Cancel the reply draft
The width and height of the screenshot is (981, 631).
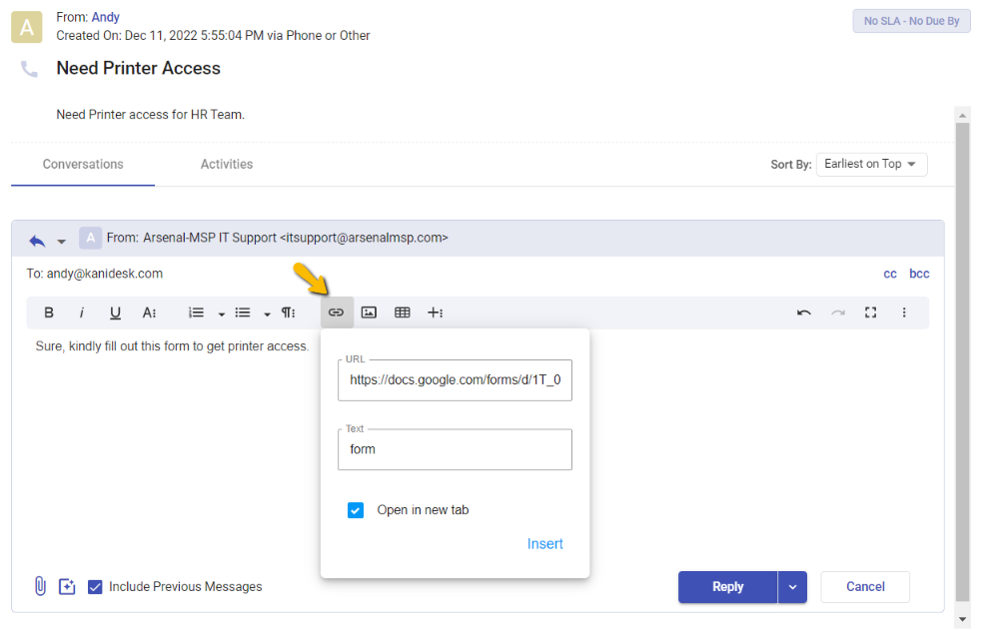click(865, 587)
